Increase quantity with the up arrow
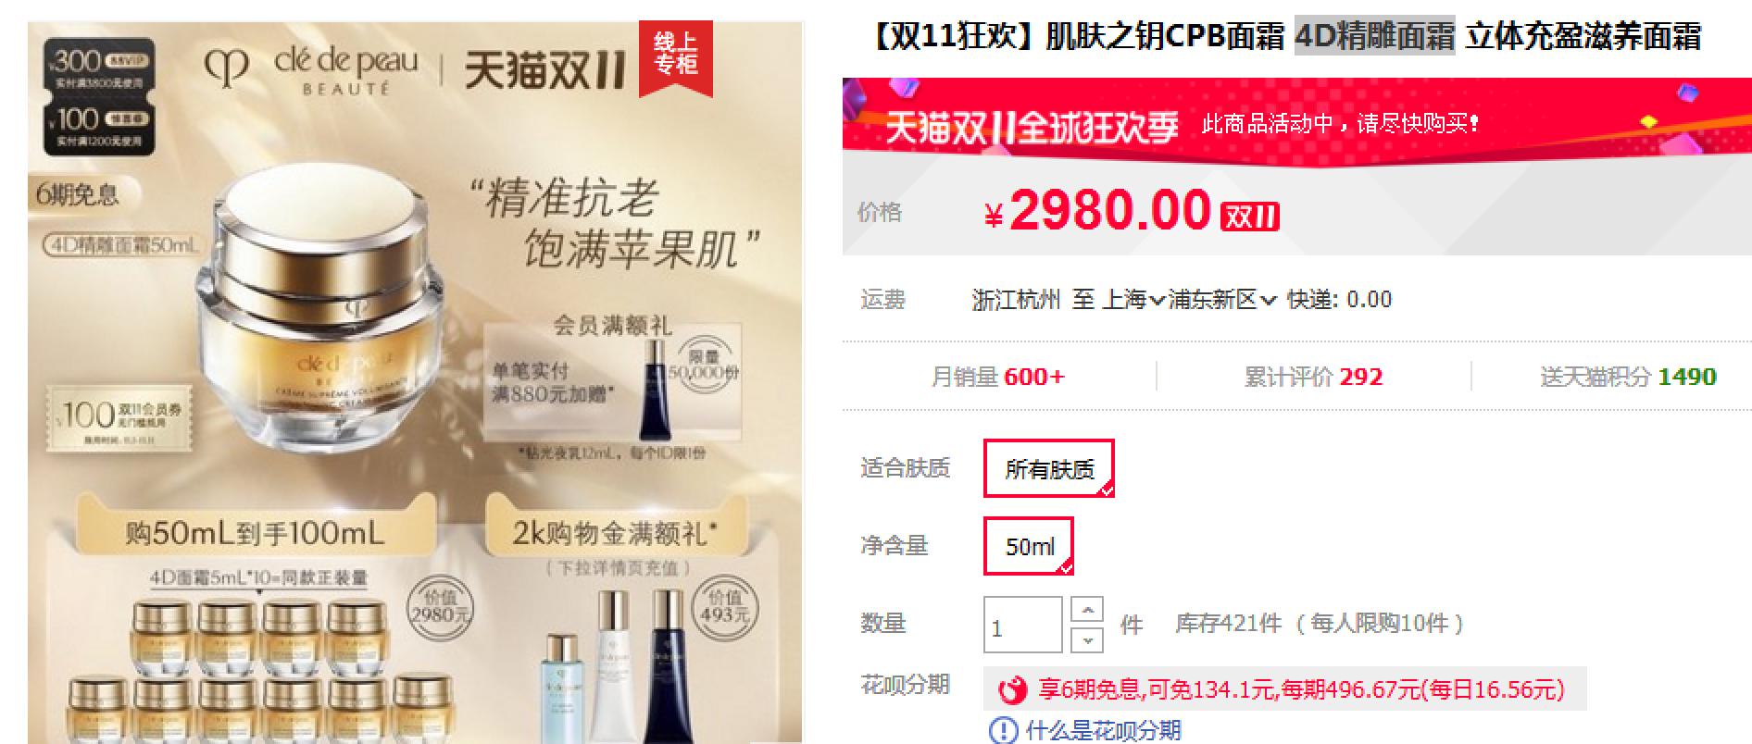1752x744 pixels. point(1087,609)
